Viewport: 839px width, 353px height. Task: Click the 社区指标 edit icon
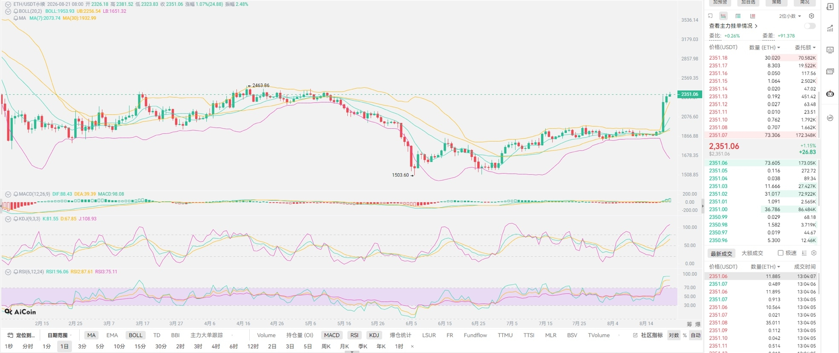(635, 335)
